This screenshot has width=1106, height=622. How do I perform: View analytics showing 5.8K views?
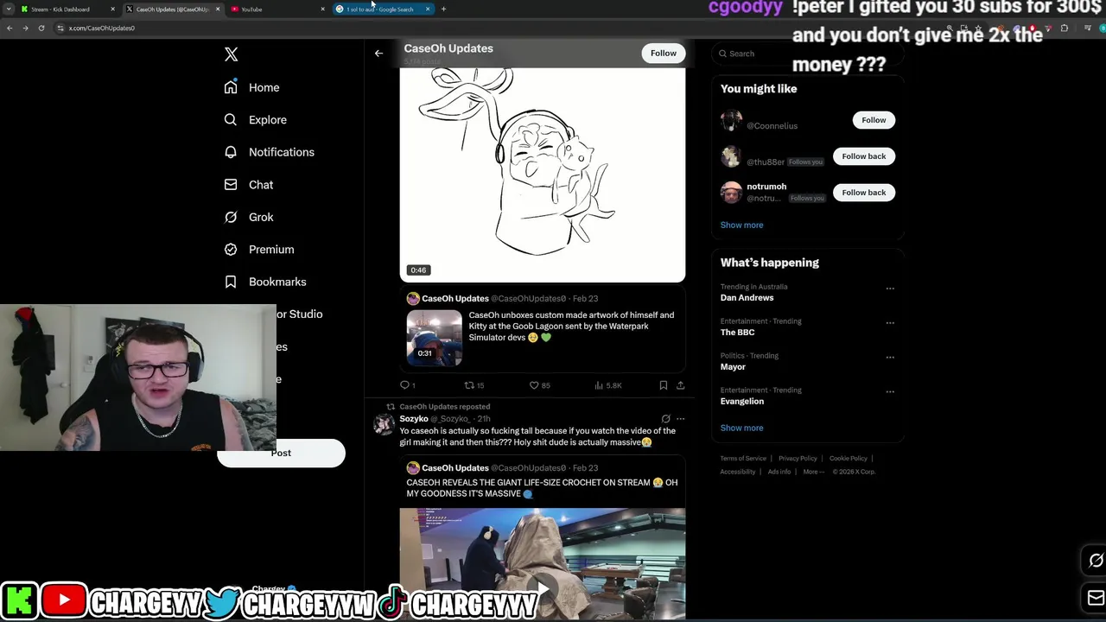click(608, 385)
